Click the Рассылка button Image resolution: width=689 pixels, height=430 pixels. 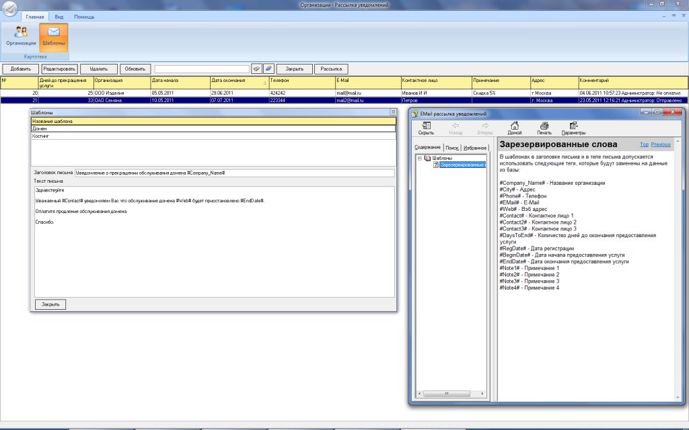point(331,69)
